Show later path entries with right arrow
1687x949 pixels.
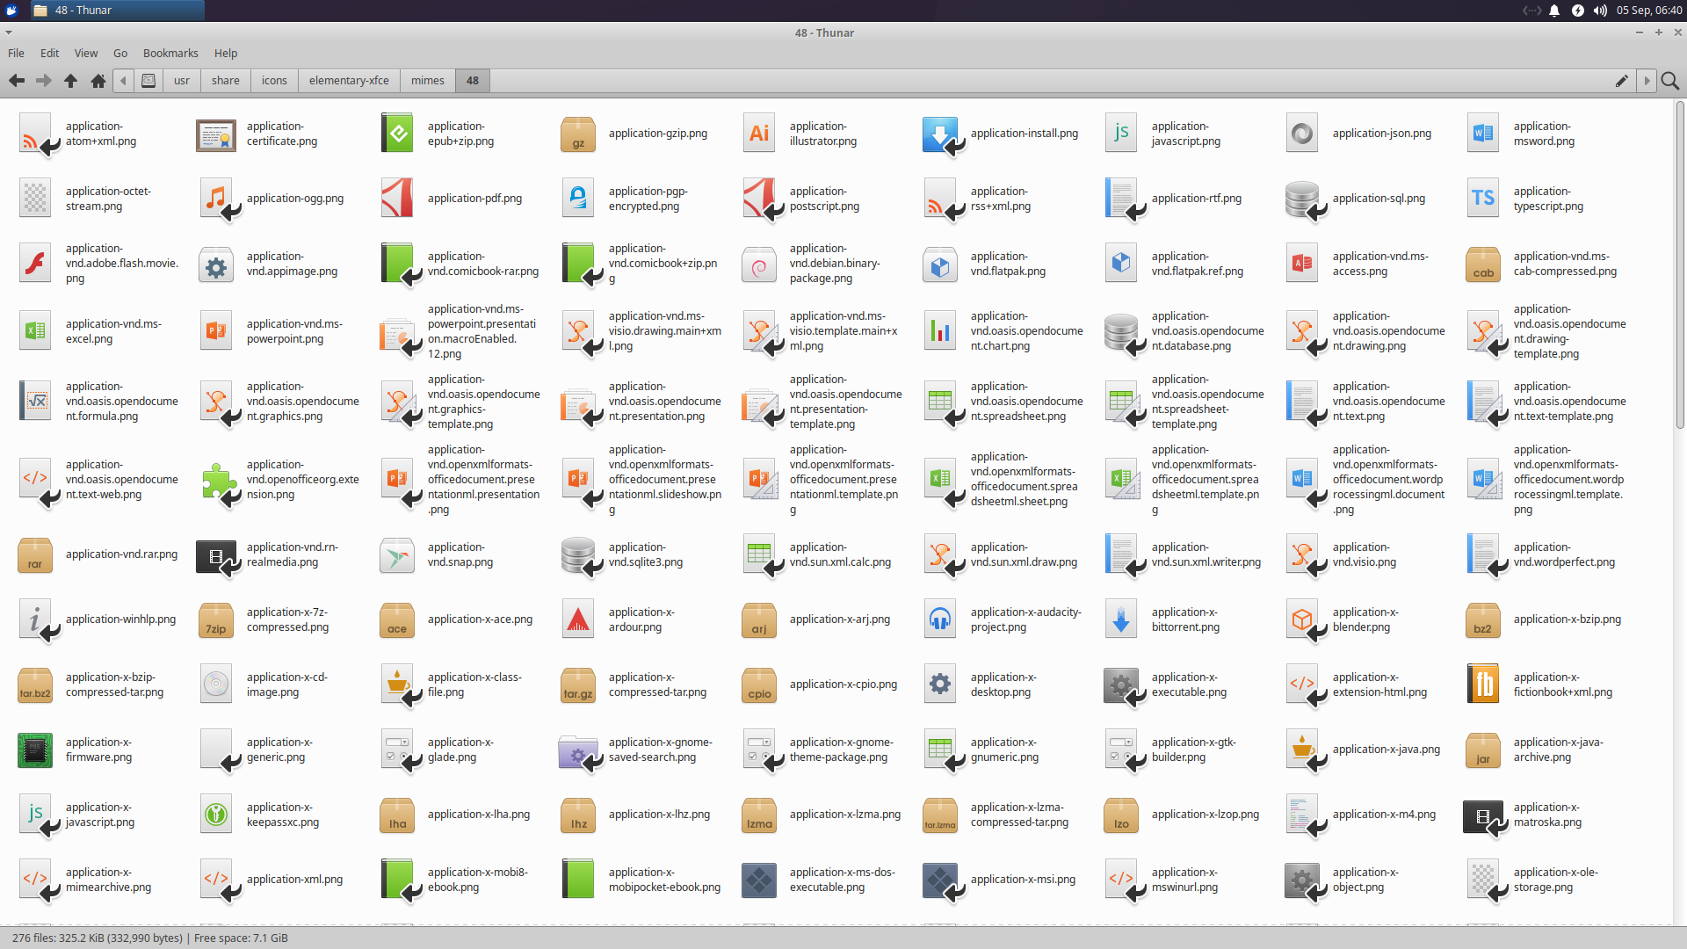[x=1647, y=81]
